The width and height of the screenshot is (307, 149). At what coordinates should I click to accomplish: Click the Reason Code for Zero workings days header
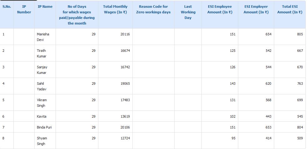[153, 9]
